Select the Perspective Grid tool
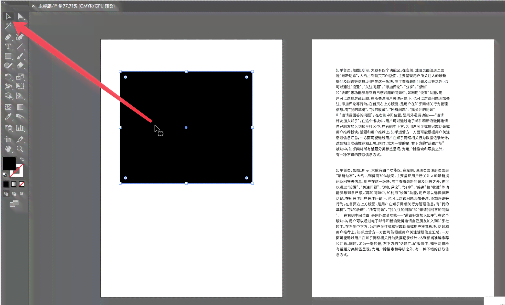The width and height of the screenshot is (505, 305). click(20, 96)
